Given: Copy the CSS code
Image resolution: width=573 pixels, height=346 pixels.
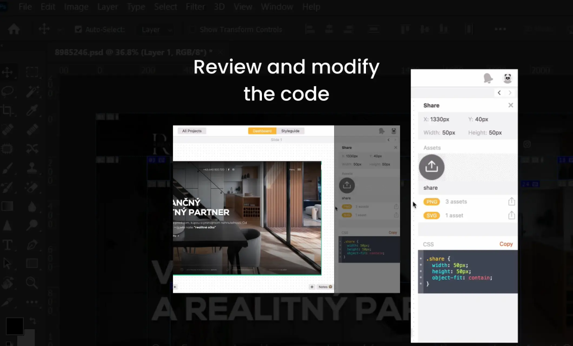Looking at the screenshot, I should tap(505, 244).
